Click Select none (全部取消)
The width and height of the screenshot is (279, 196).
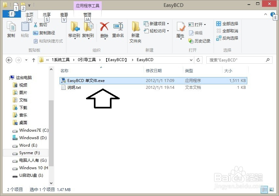click(x=227, y=31)
